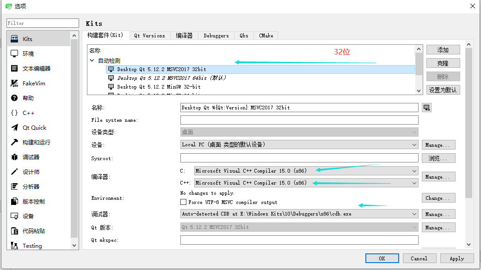
Task: Click the Change button for Environment
Action: [x=438, y=198]
